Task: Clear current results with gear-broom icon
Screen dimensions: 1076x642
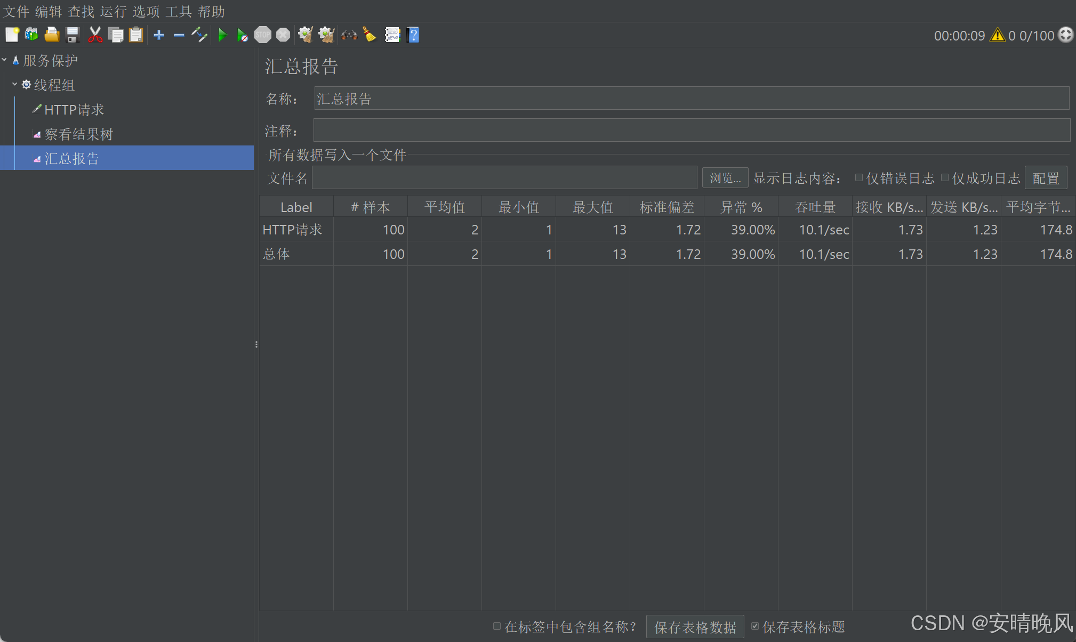Action: click(x=305, y=35)
